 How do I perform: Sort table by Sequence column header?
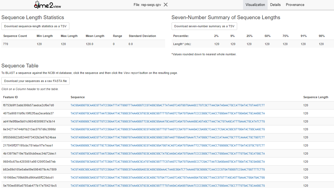(x=78, y=97)
